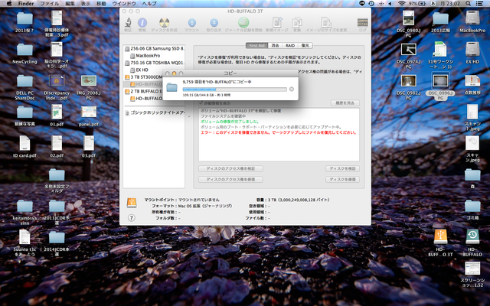This screenshot has height=306, width=490.
Task: Select the EX HD drive icon on desktop
Action: point(472,50)
